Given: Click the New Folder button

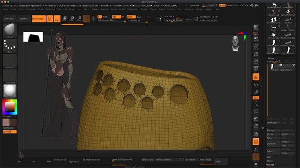Looking at the screenshot, I should click(x=273, y=123).
